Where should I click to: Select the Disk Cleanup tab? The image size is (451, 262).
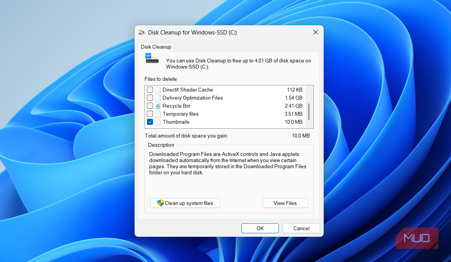pos(156,47)
